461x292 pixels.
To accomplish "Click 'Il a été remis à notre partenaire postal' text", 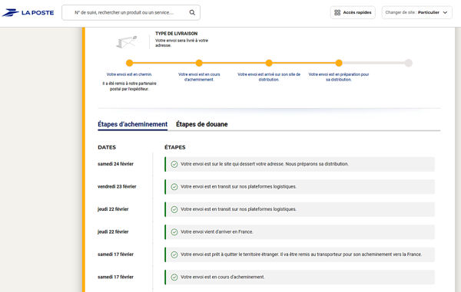I will pos(129,86).
